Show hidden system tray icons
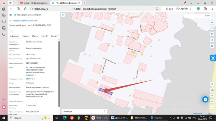The width and height of the screenshot is (216, 121). tap(170, 118)
